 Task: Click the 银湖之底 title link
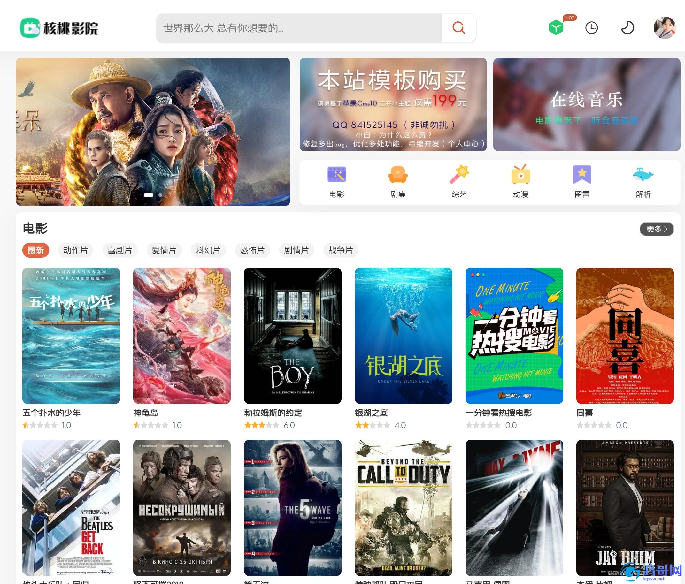coord(371,413)
